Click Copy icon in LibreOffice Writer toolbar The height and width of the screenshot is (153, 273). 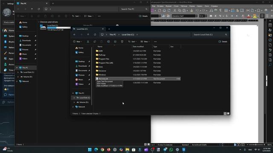(179, 11)
